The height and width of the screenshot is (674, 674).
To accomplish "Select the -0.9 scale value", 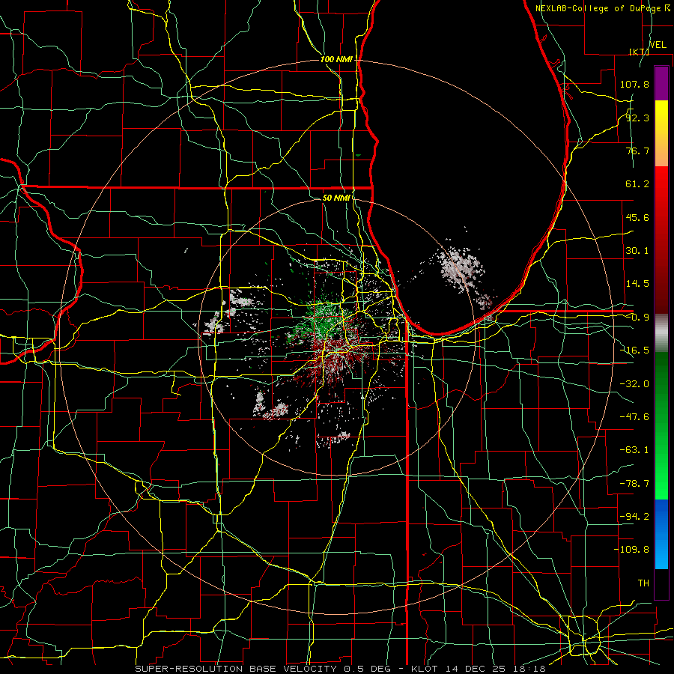I will click(637, 318).
